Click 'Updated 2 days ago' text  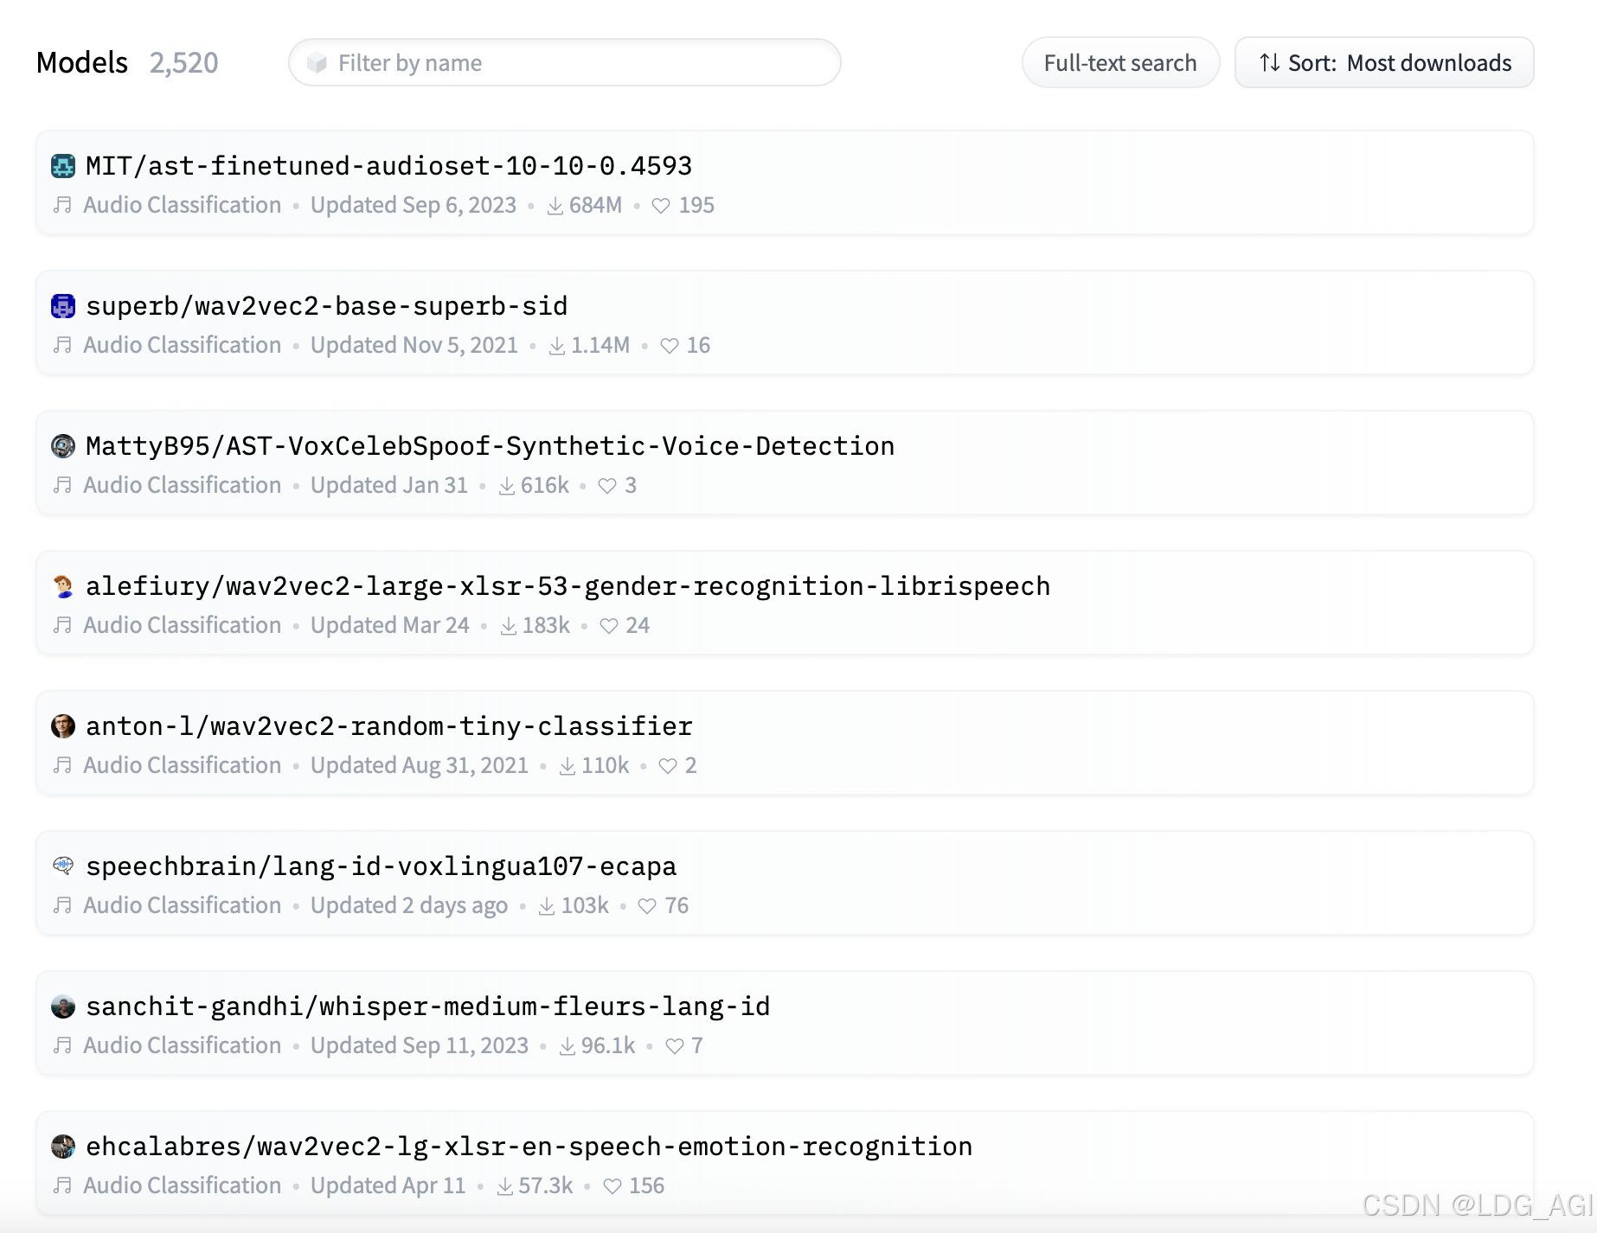click(x=409, y=905)
